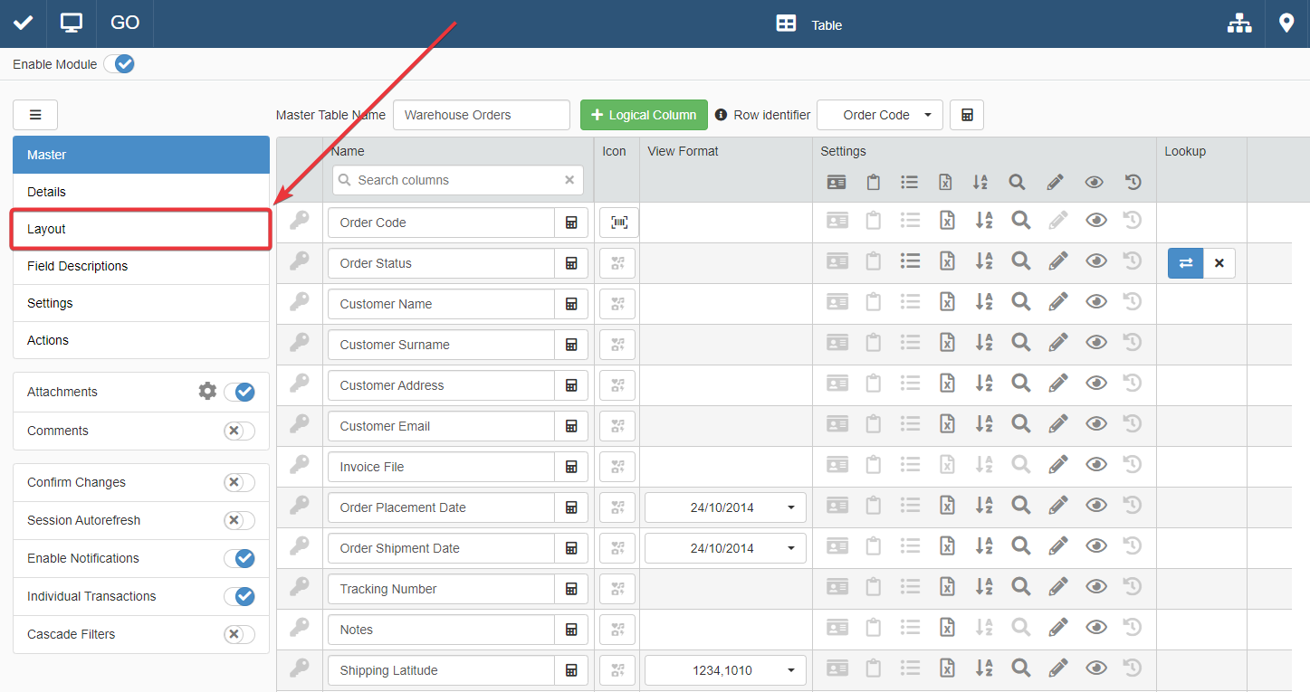Turn off Enable Notifications switch

tap(239, 558)
